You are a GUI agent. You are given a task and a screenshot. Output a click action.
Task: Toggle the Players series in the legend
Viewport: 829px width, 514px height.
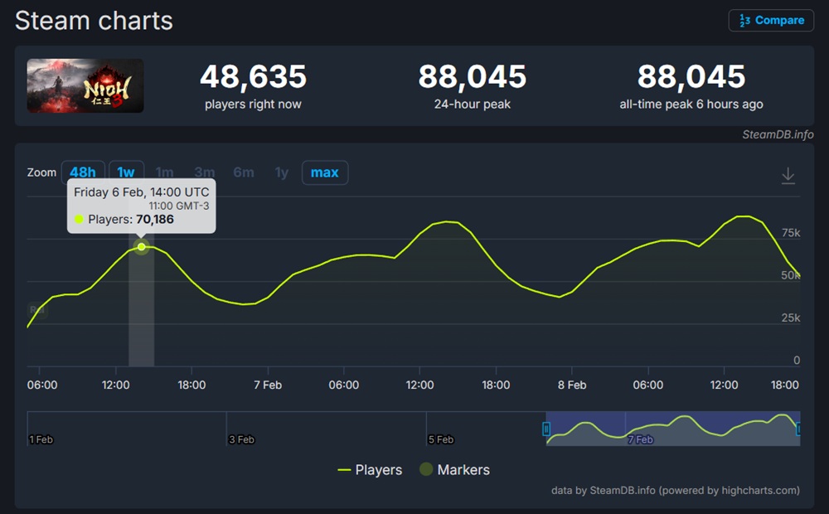coord(369,470)
